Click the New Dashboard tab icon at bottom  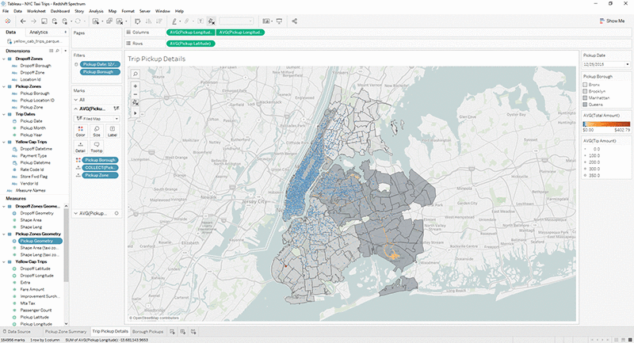(x=183, y=331)
